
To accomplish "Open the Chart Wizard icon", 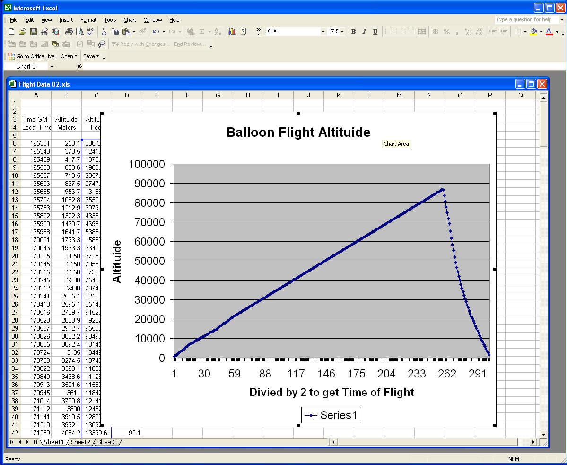I will (231, 32).
